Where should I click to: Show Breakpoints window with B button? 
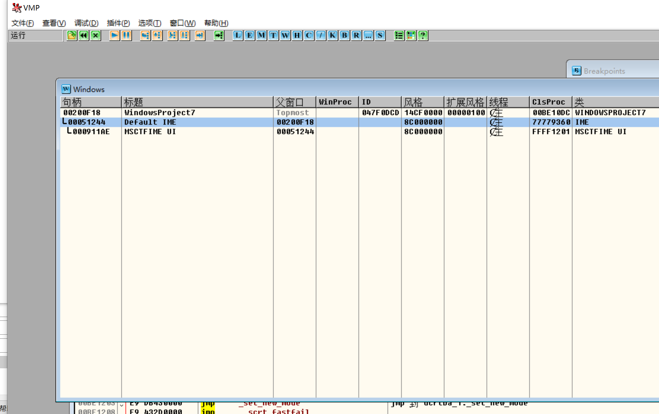click(x=345, y=35)
